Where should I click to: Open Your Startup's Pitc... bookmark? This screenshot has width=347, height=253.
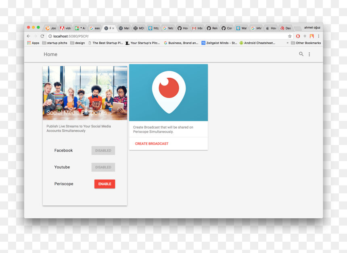[143, 43]
